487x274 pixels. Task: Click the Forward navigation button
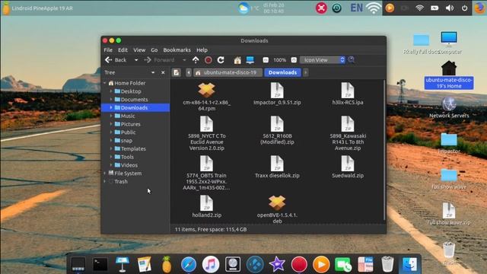click(159, 60)
